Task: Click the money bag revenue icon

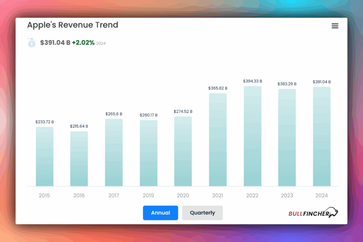Action: pyautogui.click(x=32, y=42)
